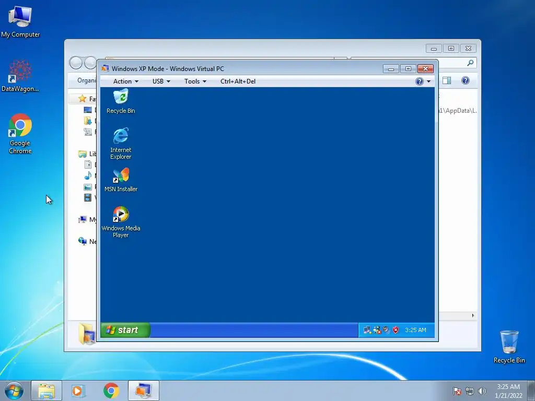Image resolution: width=535 pixels, height=401 pixels.
Task: Open the DataWagon desktop shortcut
Action: click(20, 76)
